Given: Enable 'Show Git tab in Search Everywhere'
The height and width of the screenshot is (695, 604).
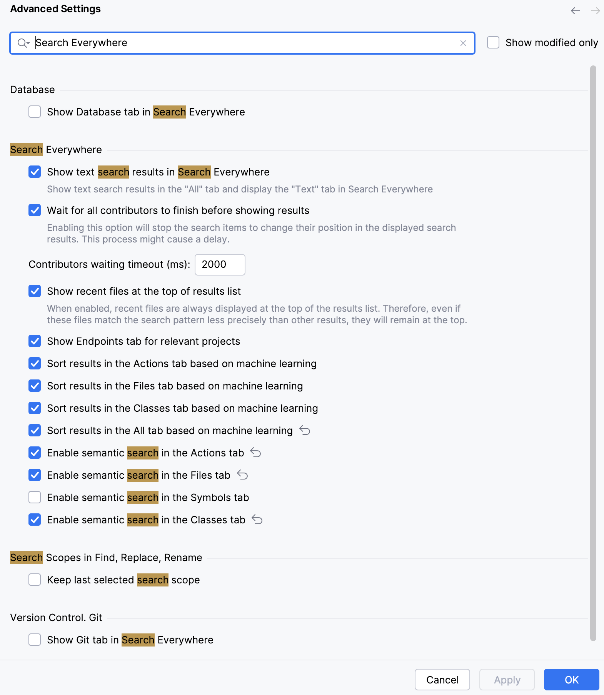Looking at the screenshot, I should click(x=34, y=640).
